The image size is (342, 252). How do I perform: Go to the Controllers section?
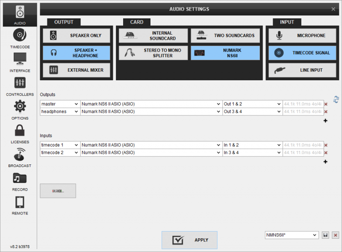pos(20,86)
